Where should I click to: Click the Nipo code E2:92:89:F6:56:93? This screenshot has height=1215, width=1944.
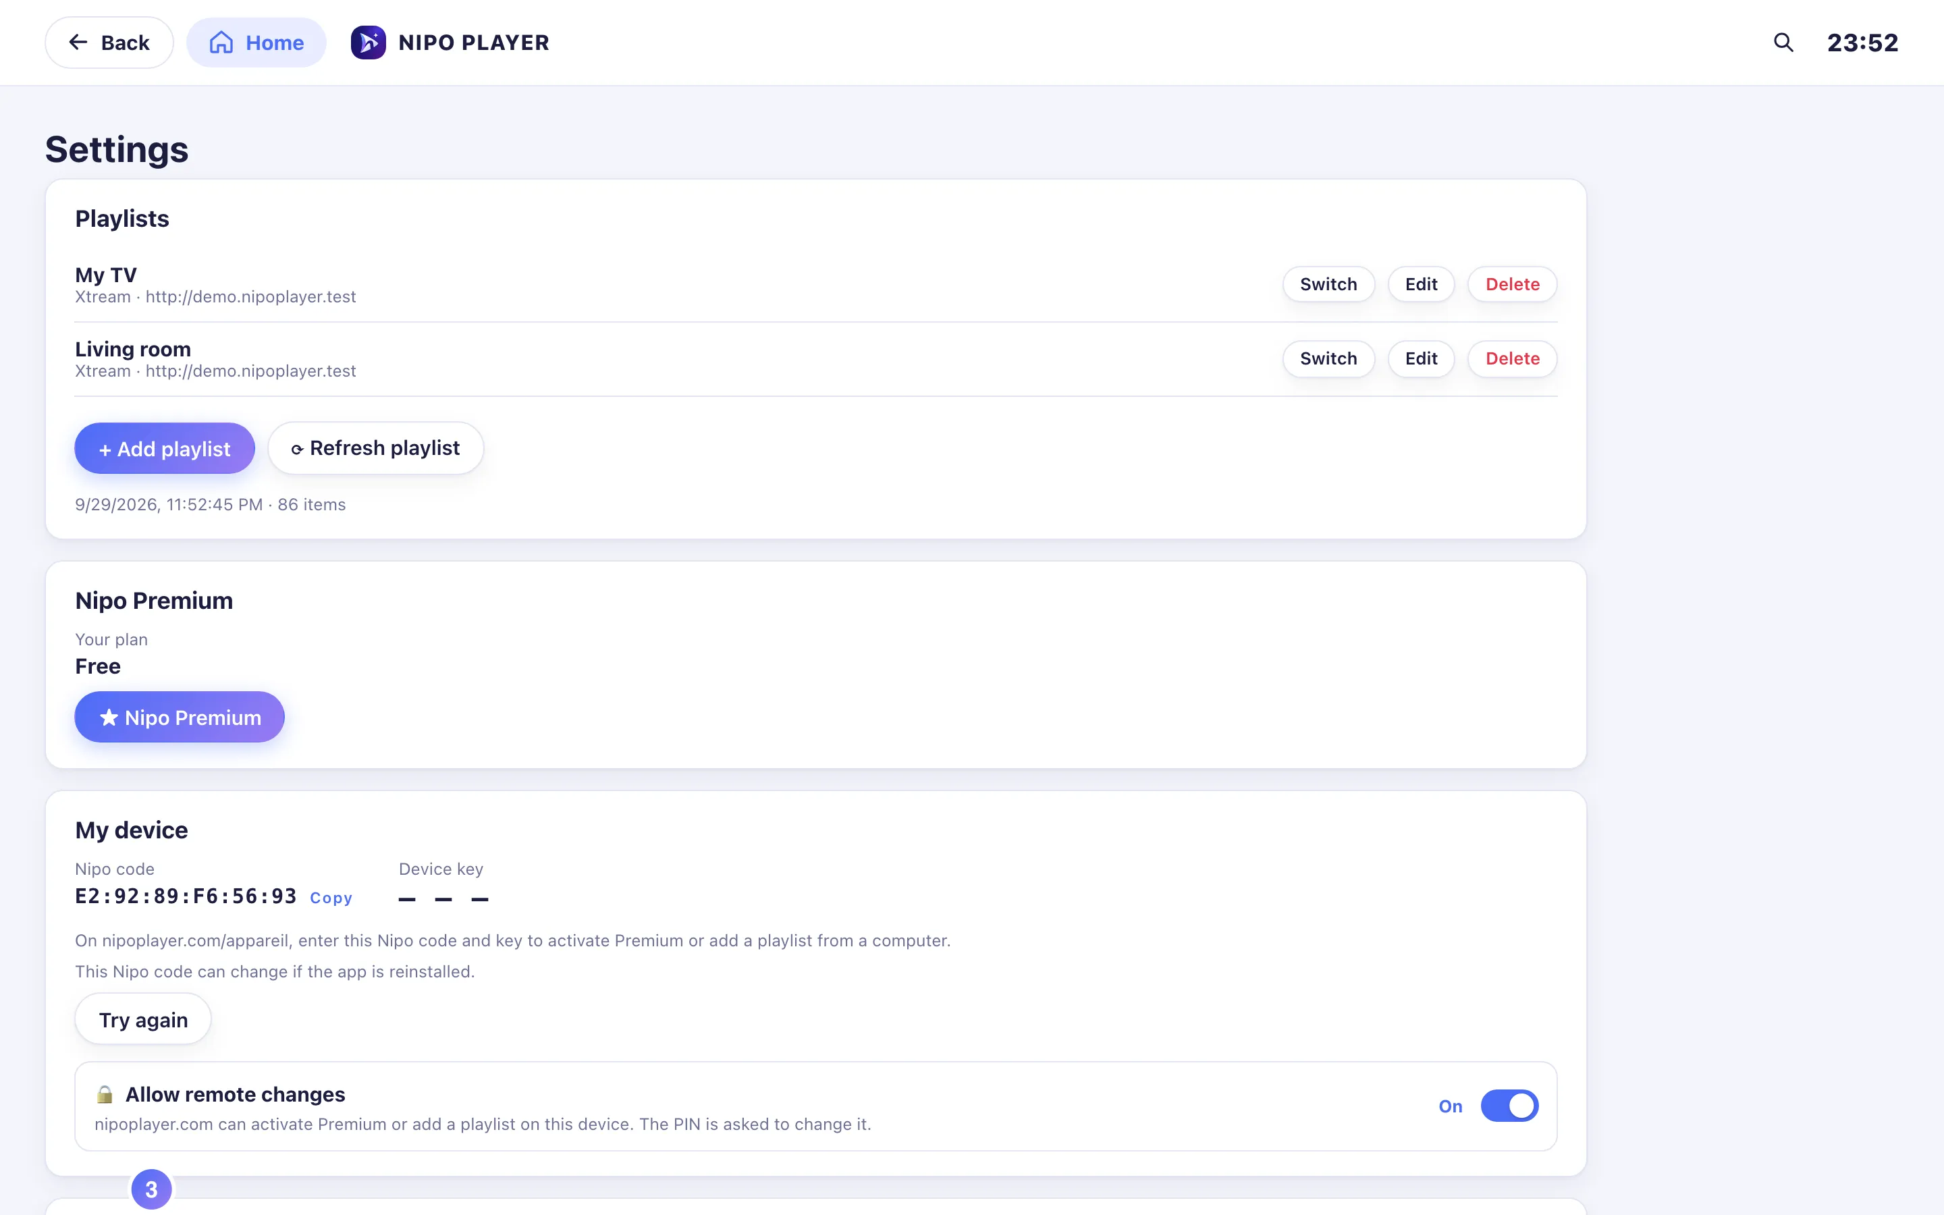[x=186, y=896]
